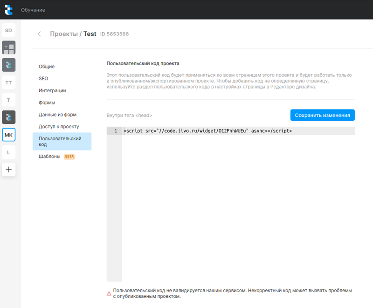This screenshot has width=373, height=308.
Task: Open the Проекты breadcrumb link
Action: [x=64, y=34]
